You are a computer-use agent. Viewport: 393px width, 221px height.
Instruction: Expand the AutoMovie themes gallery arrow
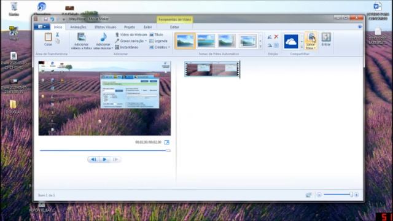pos(260,47)
